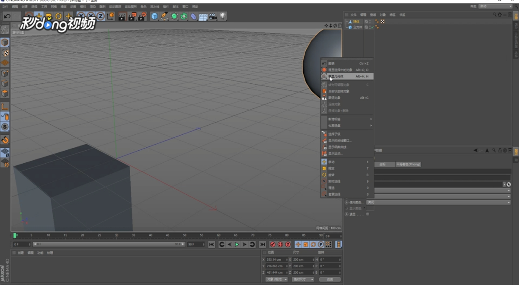
Task: Click frame 45 on the timeline ruler
Action: coord(167,236)
